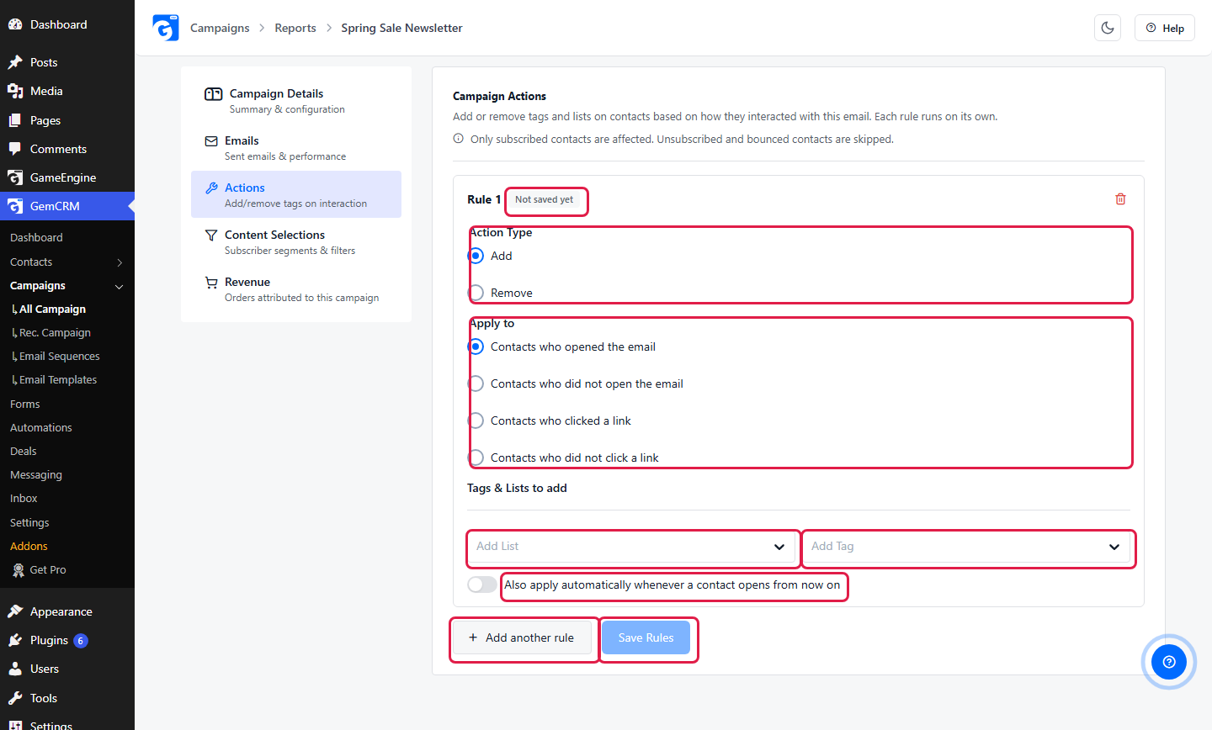Viewport: 1212px width, 730px height.
Task: Select Contacts who clicked a link
Action: click(476, 421)
